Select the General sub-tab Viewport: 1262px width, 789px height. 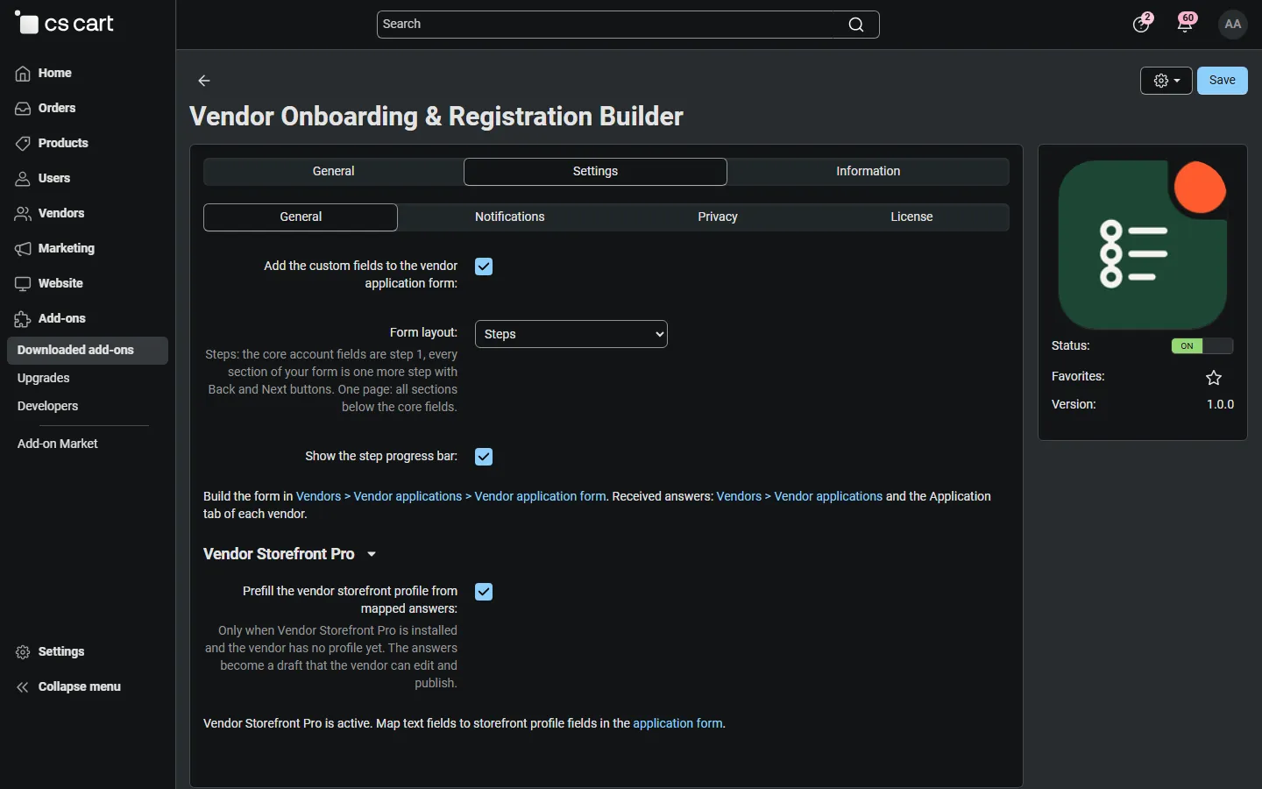(x=301, y=217)
